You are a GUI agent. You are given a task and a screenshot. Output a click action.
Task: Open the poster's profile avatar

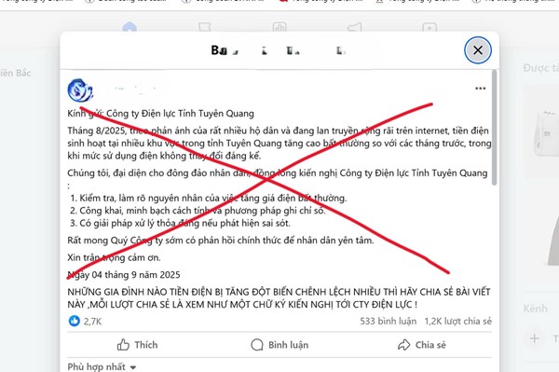(x=80, y=90)
